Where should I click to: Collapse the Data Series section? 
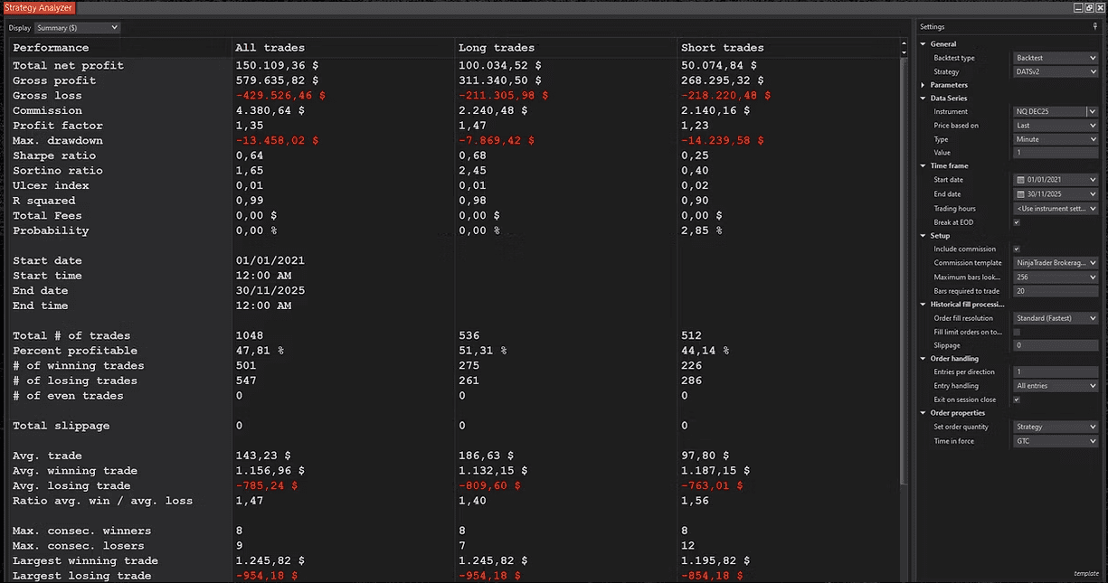click(923, 98)
